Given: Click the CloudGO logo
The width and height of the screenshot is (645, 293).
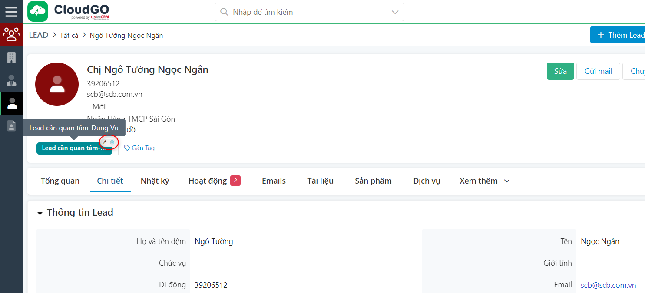Looking at the screenshot, I should click(x=68, y=11).
